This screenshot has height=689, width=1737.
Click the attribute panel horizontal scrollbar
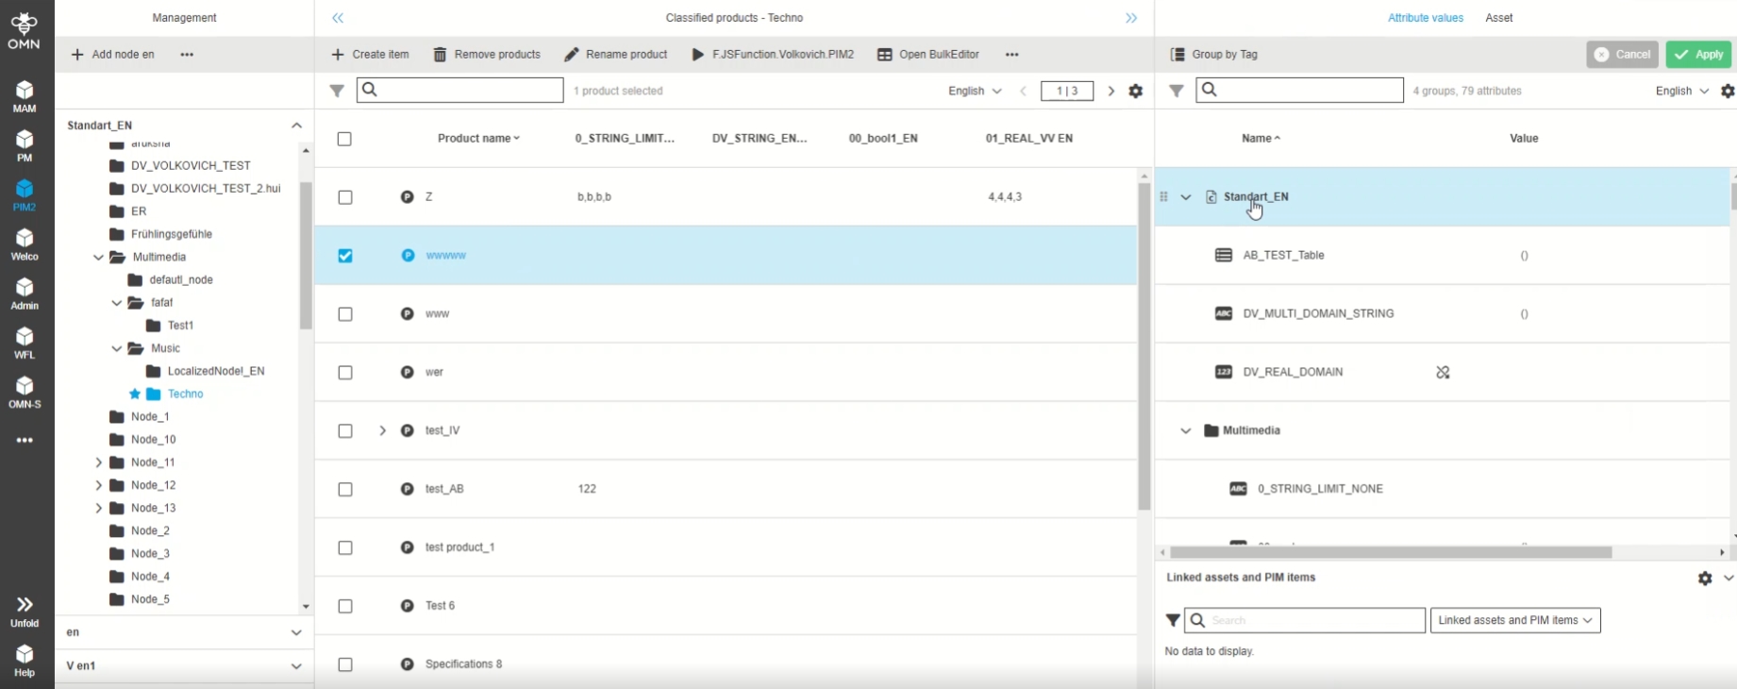click(1391, 552)
